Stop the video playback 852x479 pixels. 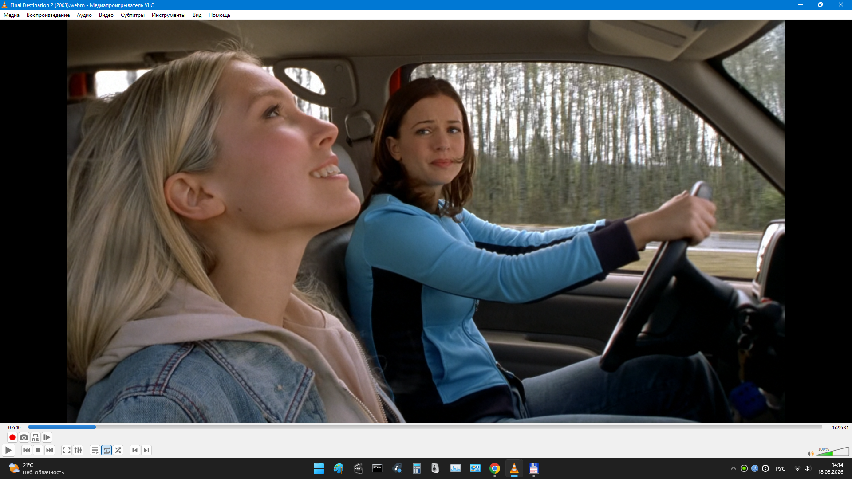pos(38,450)
